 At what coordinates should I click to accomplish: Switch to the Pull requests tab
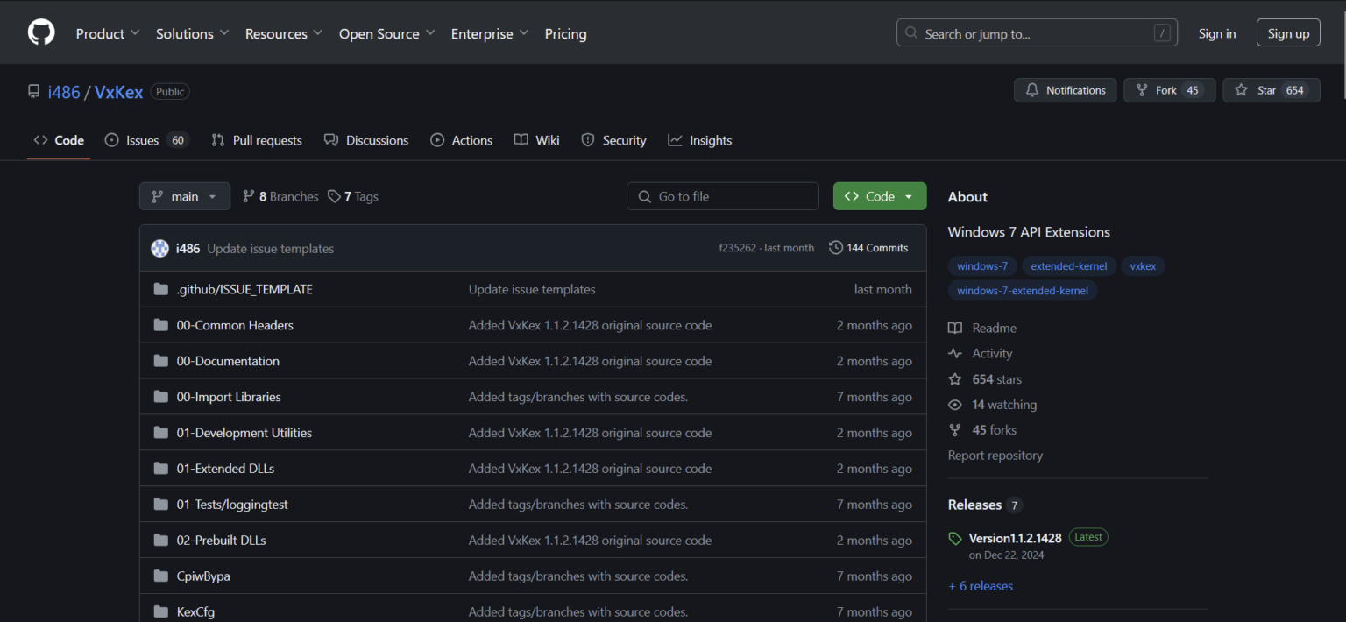pyautogui.click(x=257, y=140)
